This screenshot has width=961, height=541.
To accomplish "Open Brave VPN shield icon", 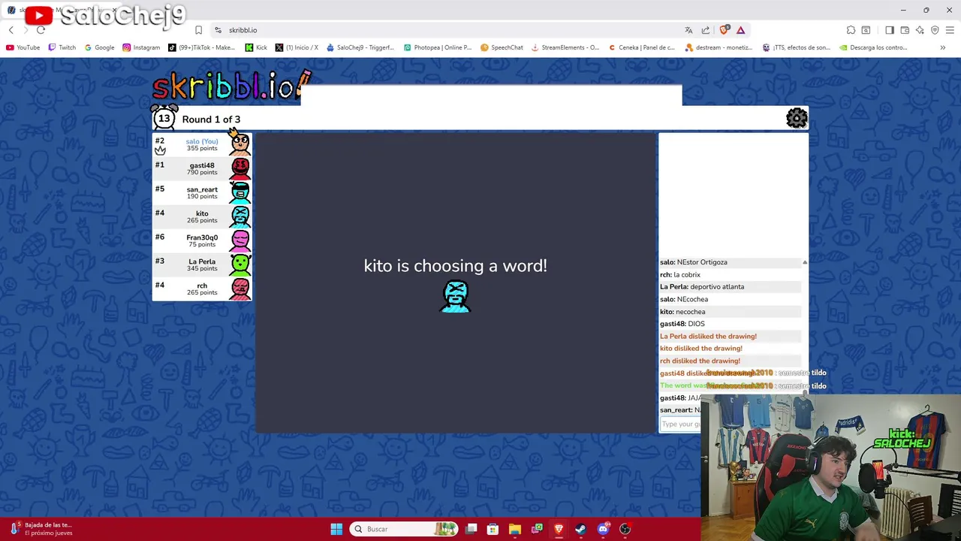I will [935, 30].
